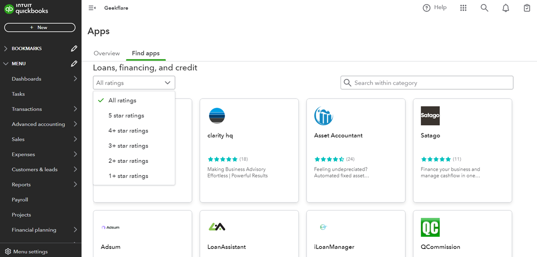The height and width of the screenshot is (257, 537).
Task: Click the Adsum logo
Action: tap(110, 228)
